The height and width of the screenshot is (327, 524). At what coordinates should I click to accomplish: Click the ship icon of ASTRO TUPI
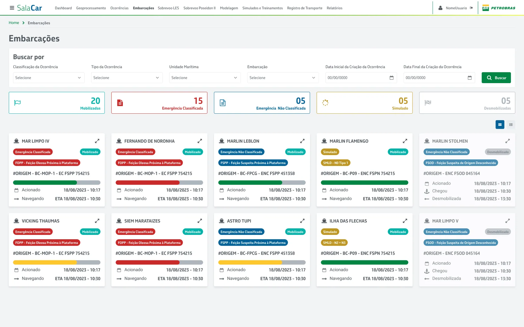(222, 221)
